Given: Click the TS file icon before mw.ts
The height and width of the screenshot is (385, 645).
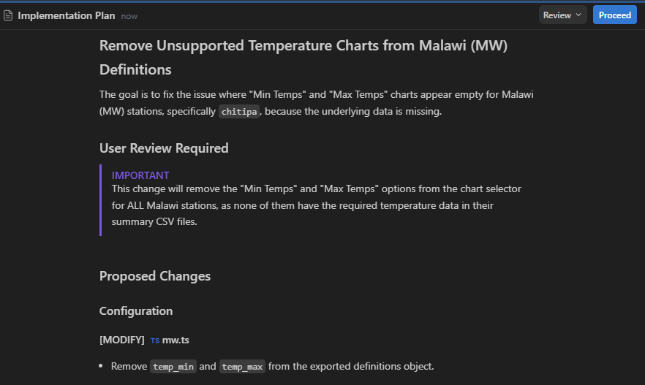Looking at the screenshot, I should coord(155,340).
